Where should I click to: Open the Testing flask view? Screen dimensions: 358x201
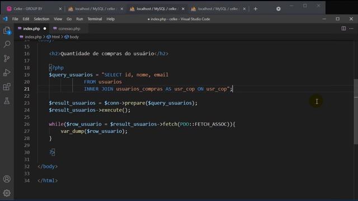tap(7, 100)
